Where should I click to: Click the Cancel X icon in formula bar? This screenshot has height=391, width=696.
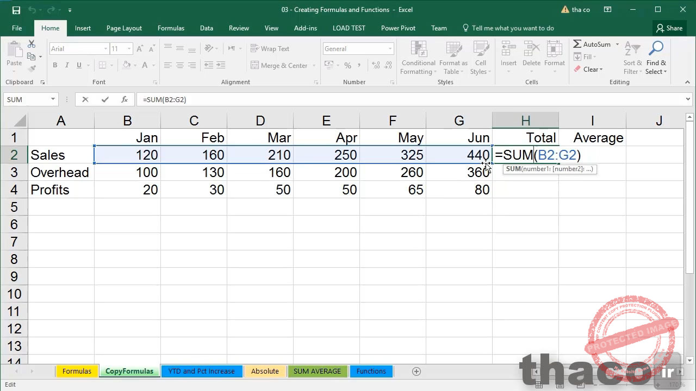point(85,99)
